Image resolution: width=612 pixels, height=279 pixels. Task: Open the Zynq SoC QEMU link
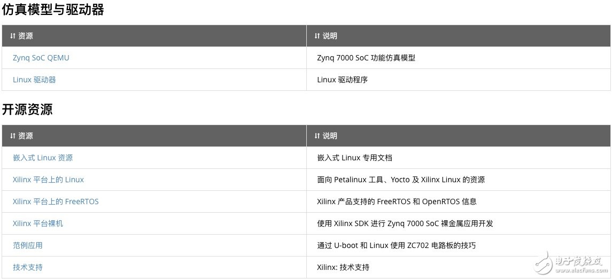tap(41, 58)
